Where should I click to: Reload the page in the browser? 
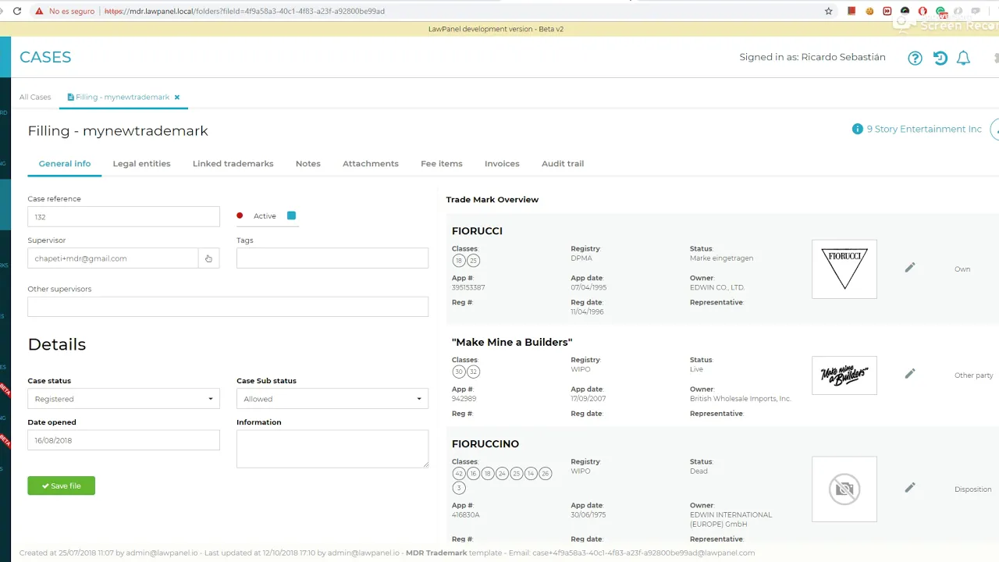[17, 11]
